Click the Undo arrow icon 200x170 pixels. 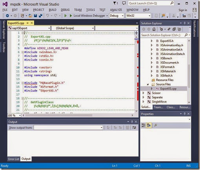pos(47,16)
